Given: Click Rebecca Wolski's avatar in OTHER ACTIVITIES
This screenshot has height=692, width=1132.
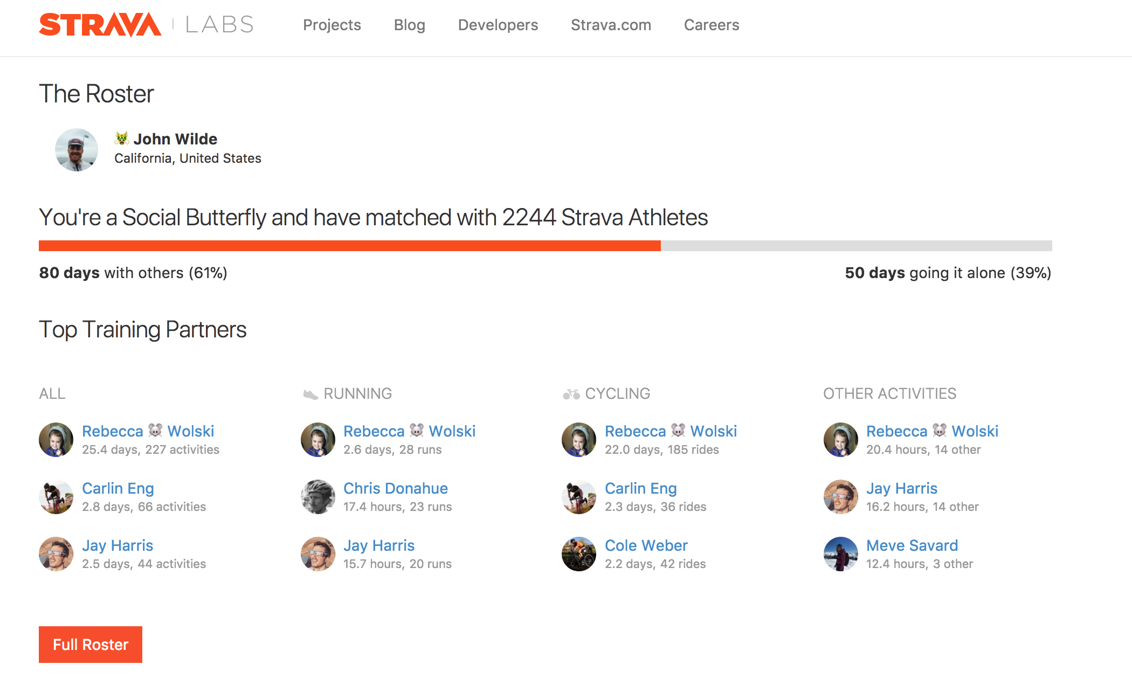Looking at the screenshot, I should 841,440.
